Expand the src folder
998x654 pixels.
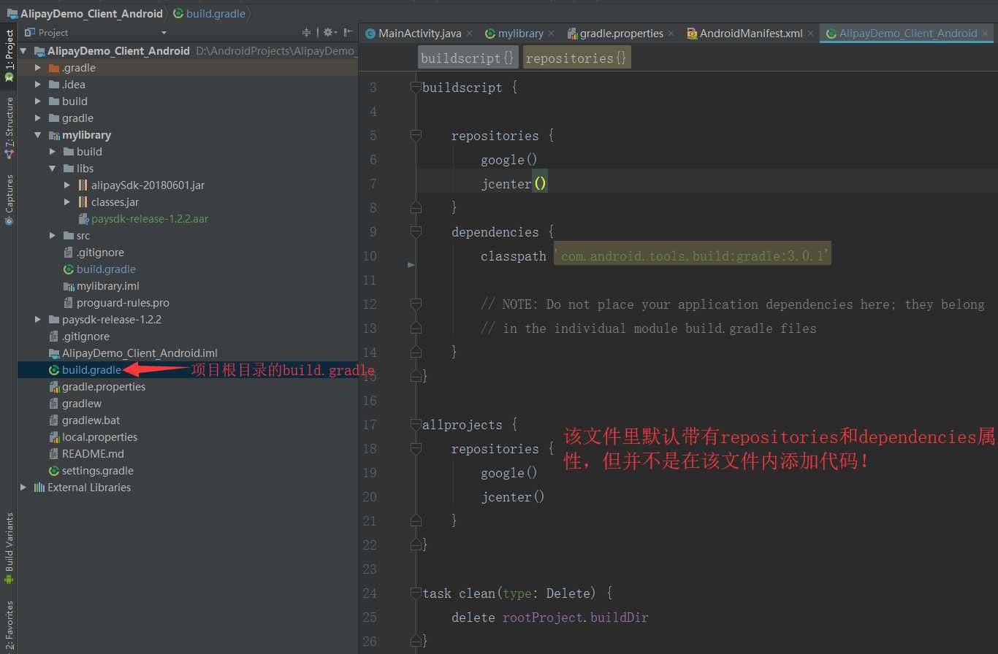click(x=53, y=236)
